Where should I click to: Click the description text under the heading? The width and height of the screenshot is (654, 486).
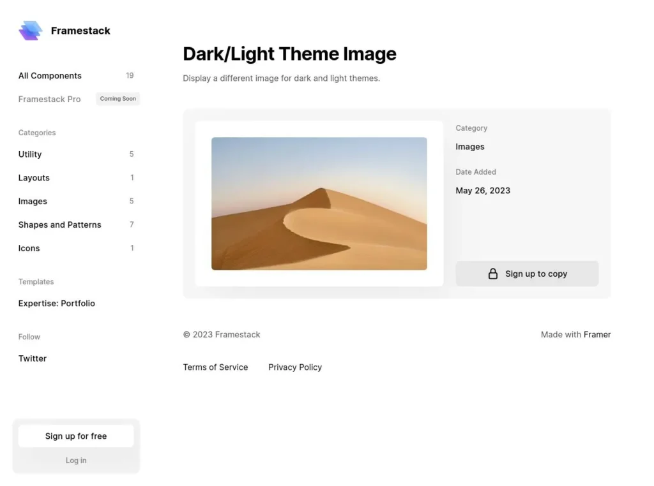click(281, 78)
